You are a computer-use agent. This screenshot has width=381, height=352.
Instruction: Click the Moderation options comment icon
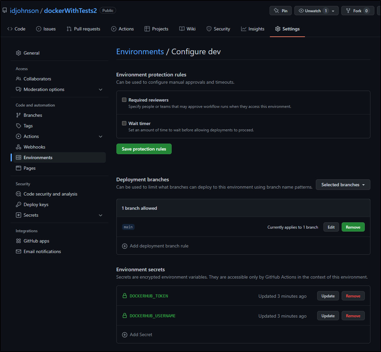[19, 89]
